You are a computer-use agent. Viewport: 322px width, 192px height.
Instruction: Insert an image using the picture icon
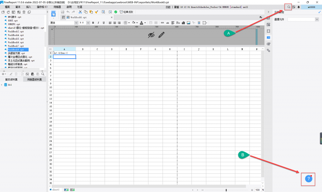coord(189,23)
